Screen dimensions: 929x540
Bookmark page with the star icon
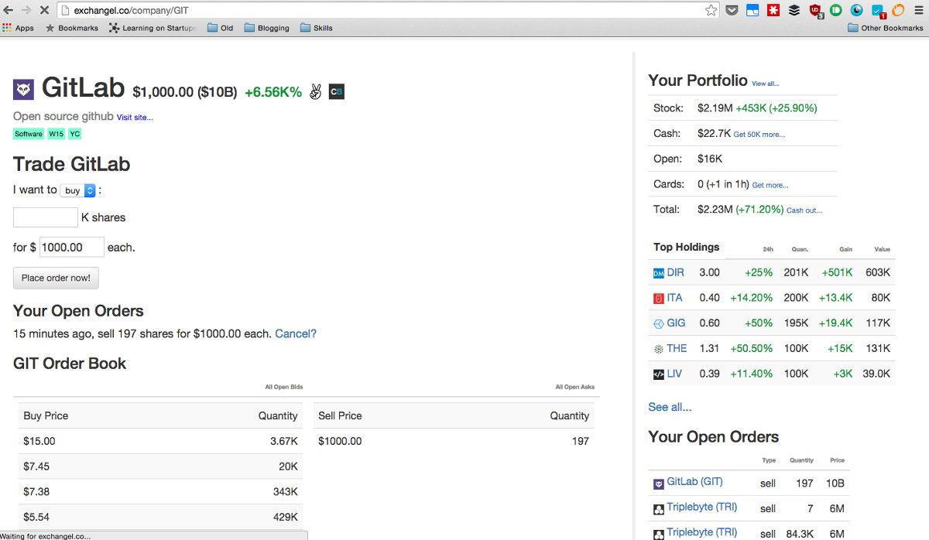click(x=711, y=11)
